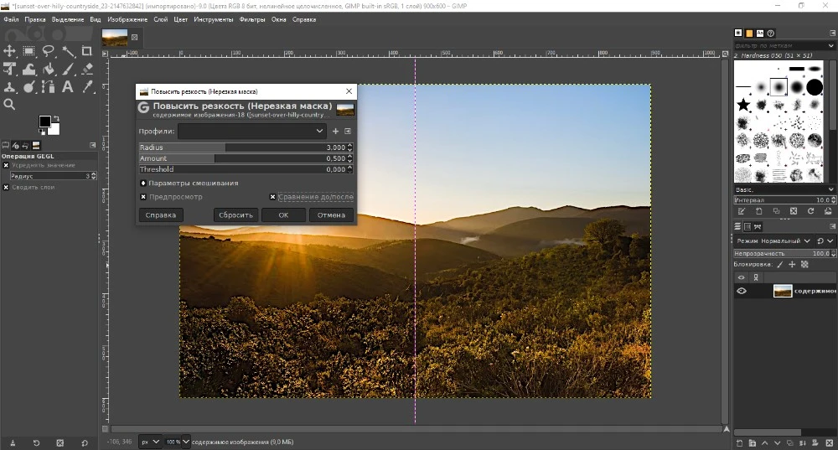The width and height of the screenshot is (838, 450).
Task: Open the Слой menu
Action: pyautogui.click(x=159, y=19)
